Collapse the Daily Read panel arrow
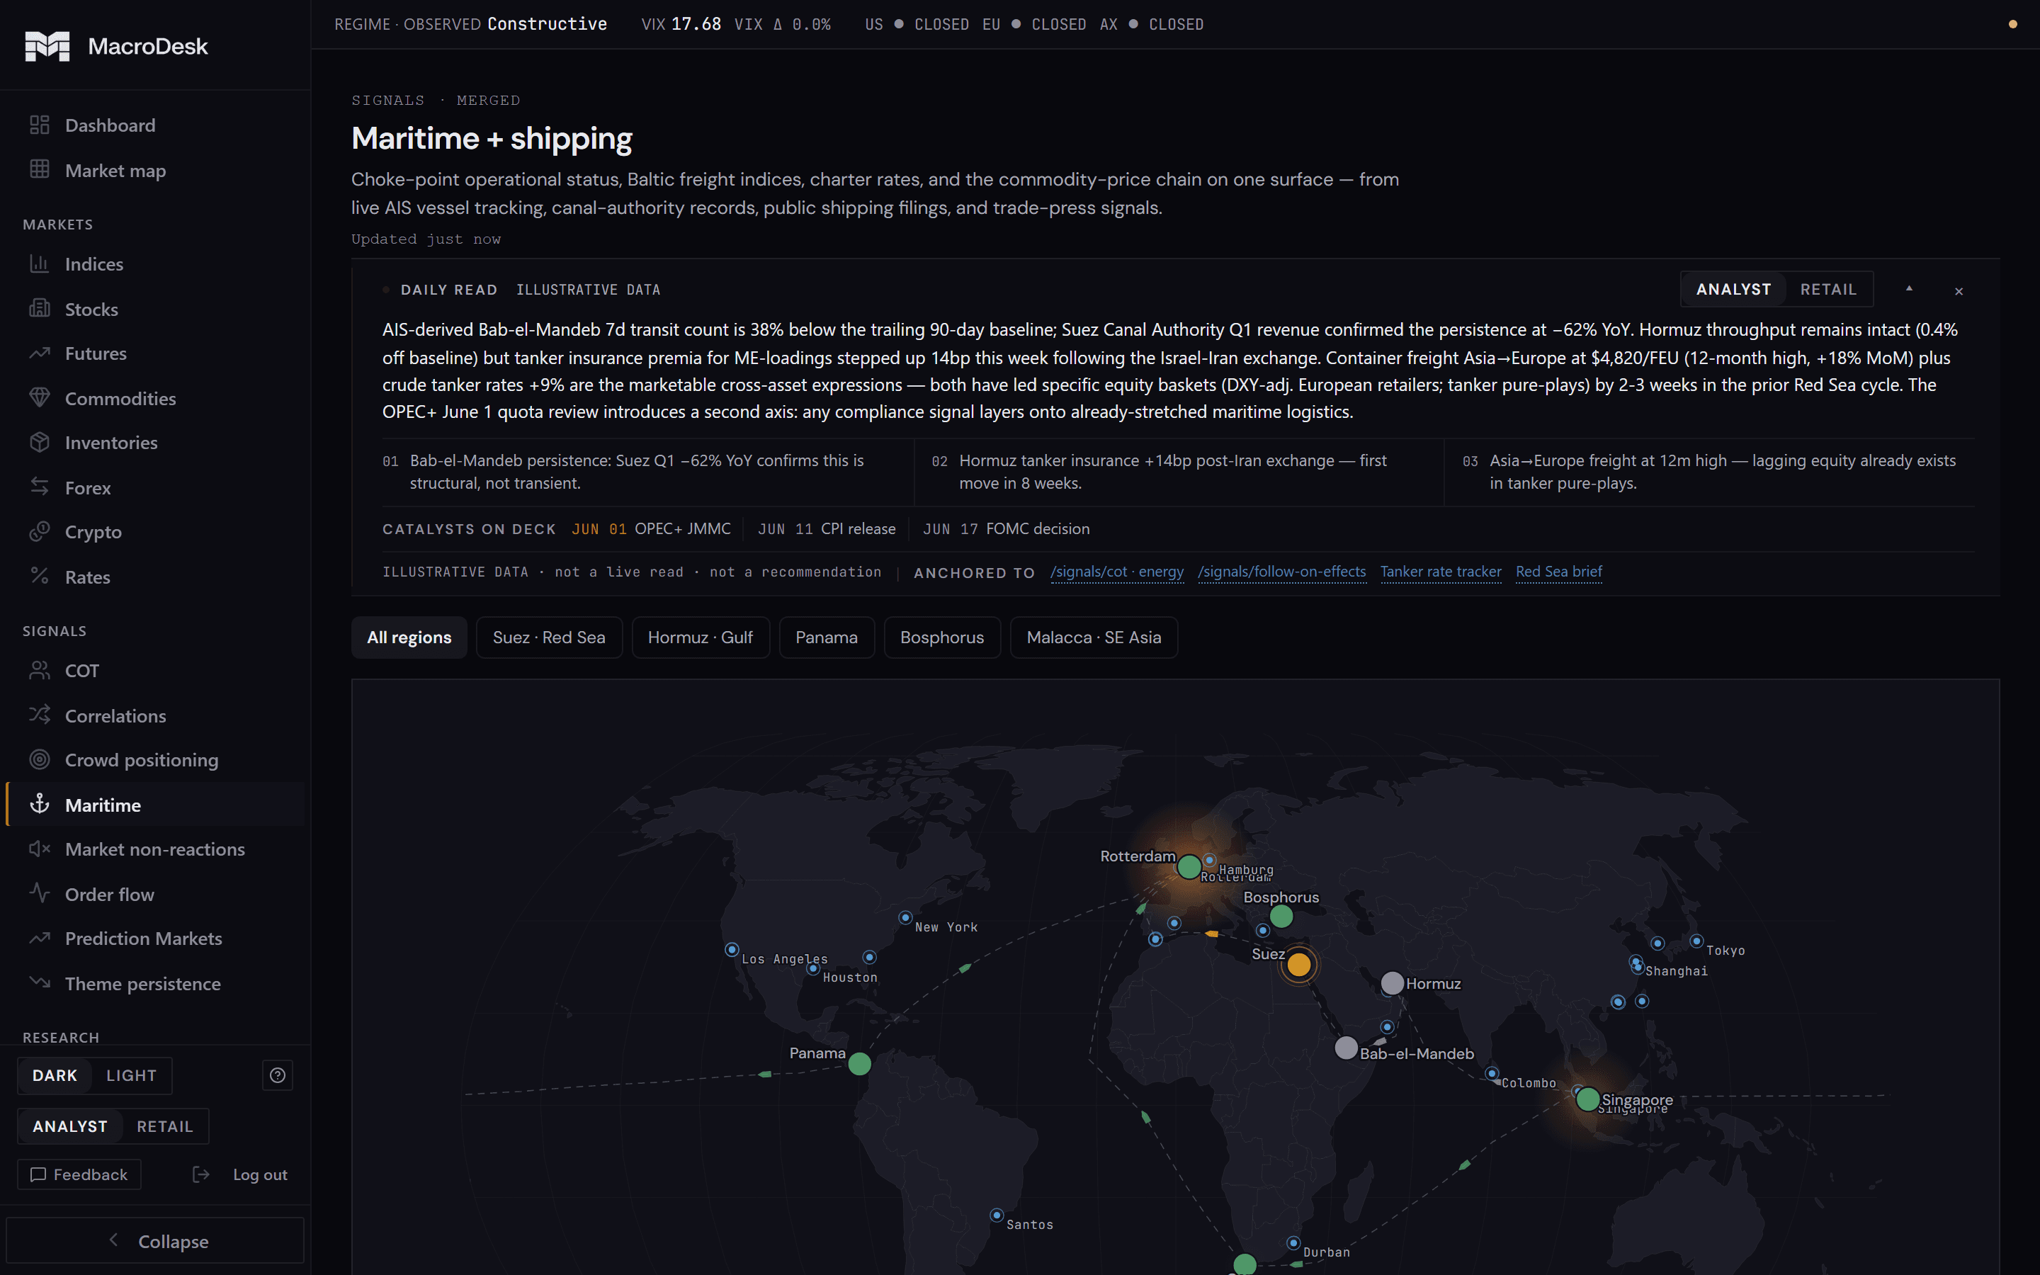Screen dimensions: 2040x1275 point(1910,289)
